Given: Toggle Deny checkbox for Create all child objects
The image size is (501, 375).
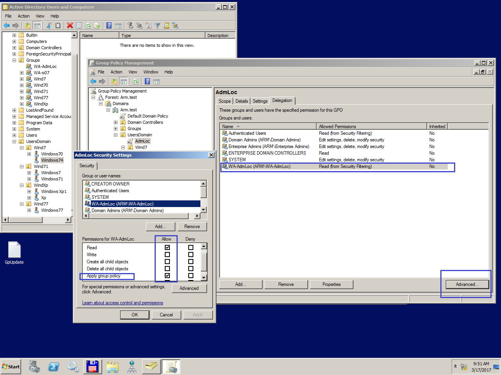Looking at the screenshot, I should [191, 261].
